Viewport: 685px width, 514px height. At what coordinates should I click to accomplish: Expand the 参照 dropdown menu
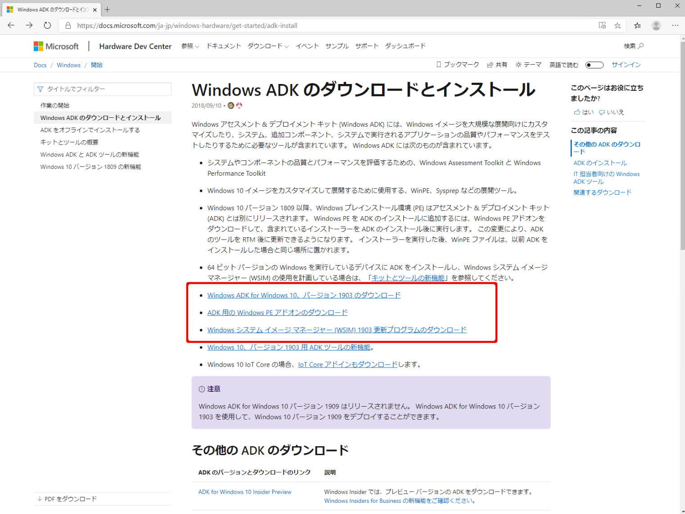(x=190, y=46)
